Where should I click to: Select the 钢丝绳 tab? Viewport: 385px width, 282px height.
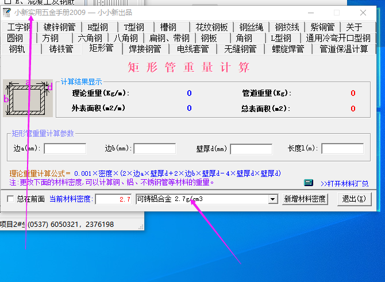[251, 27]
